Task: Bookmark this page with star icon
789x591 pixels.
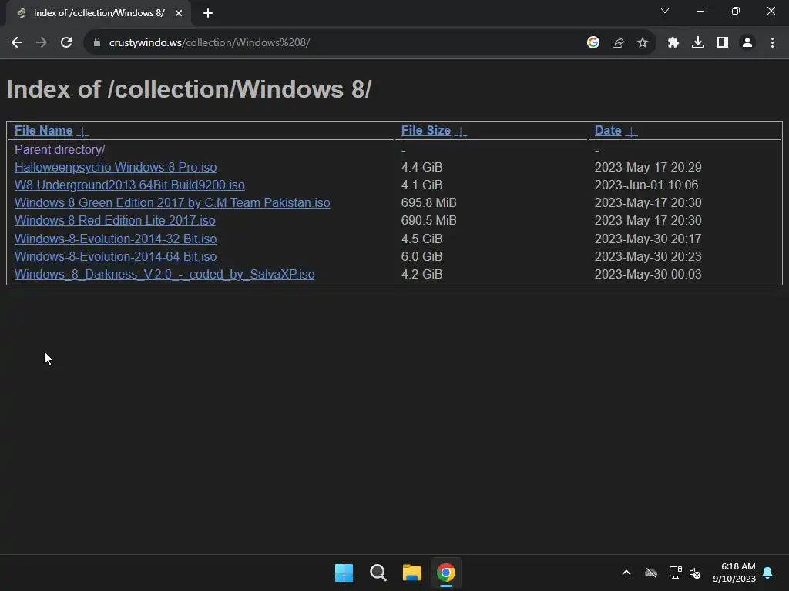Action: tap(643, 43)
